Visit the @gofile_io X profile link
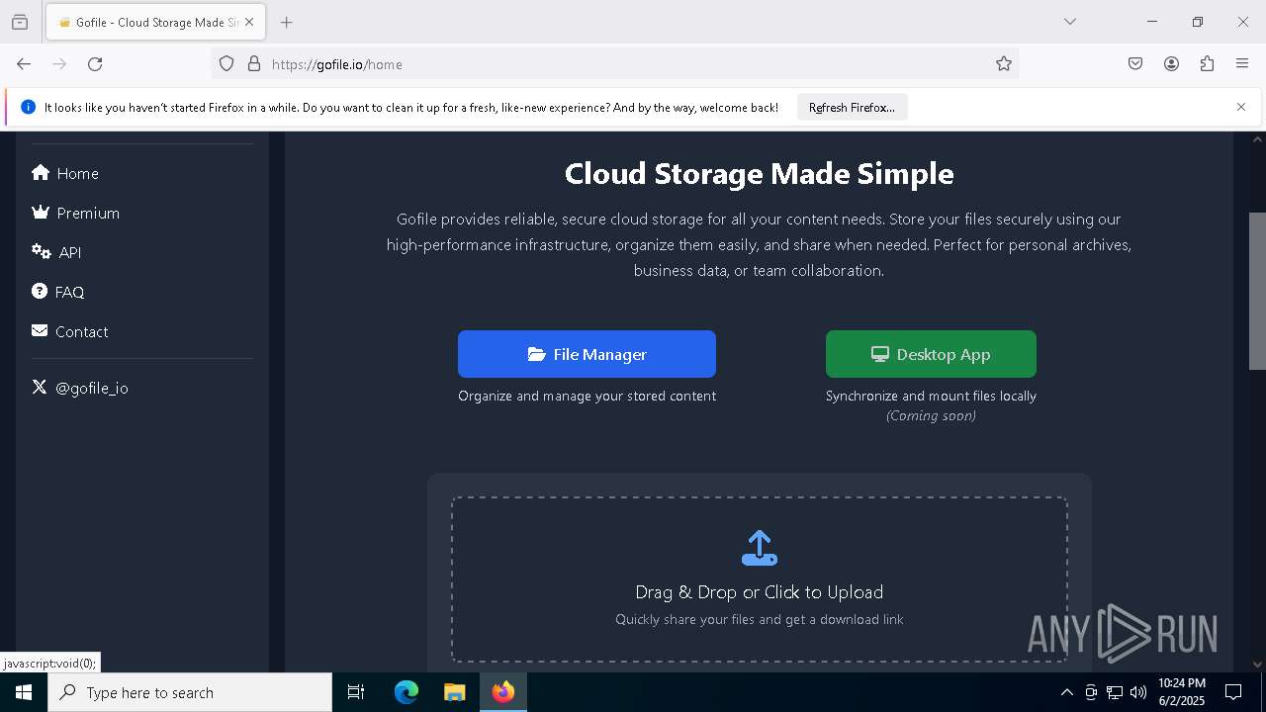1266x712 pixels. click(x=79, y=388)
